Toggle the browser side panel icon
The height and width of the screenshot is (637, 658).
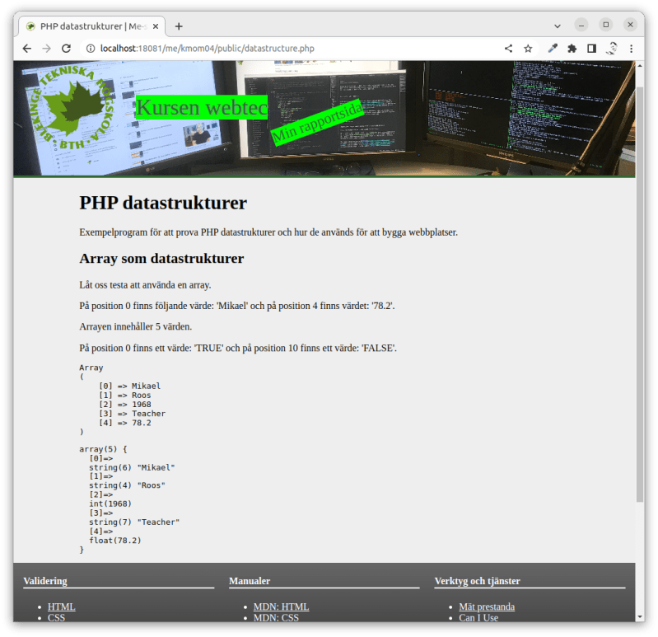coord(591,49)
